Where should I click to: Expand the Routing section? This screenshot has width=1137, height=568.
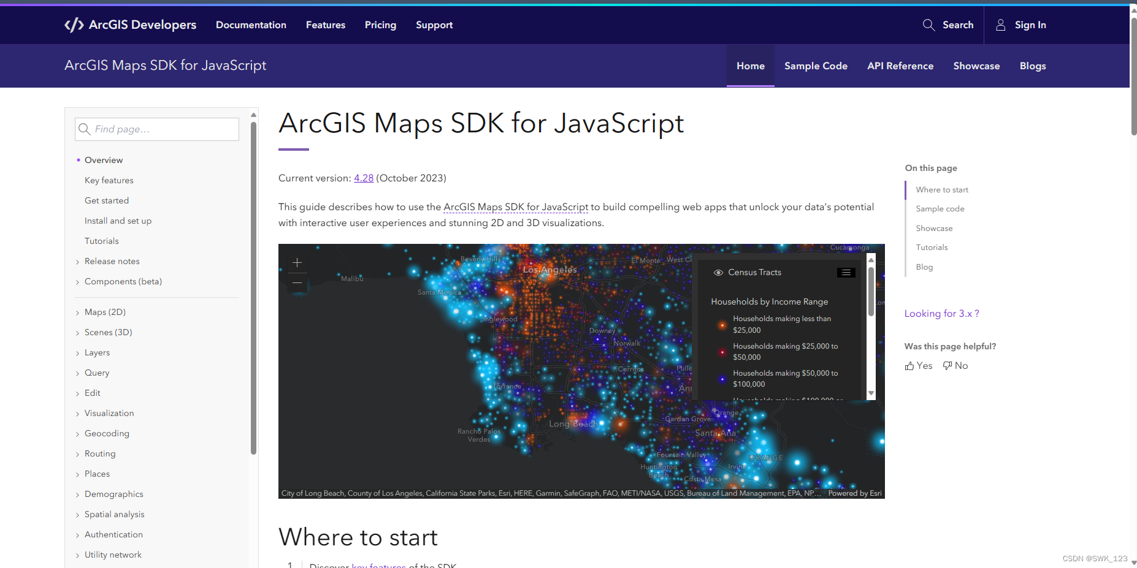(78, 454)
